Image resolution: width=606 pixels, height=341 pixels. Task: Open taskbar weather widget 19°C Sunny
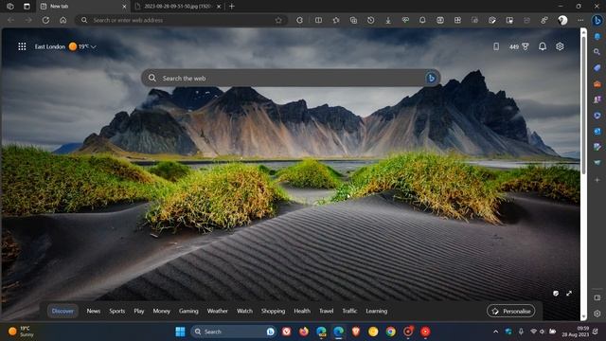point(21,332)
